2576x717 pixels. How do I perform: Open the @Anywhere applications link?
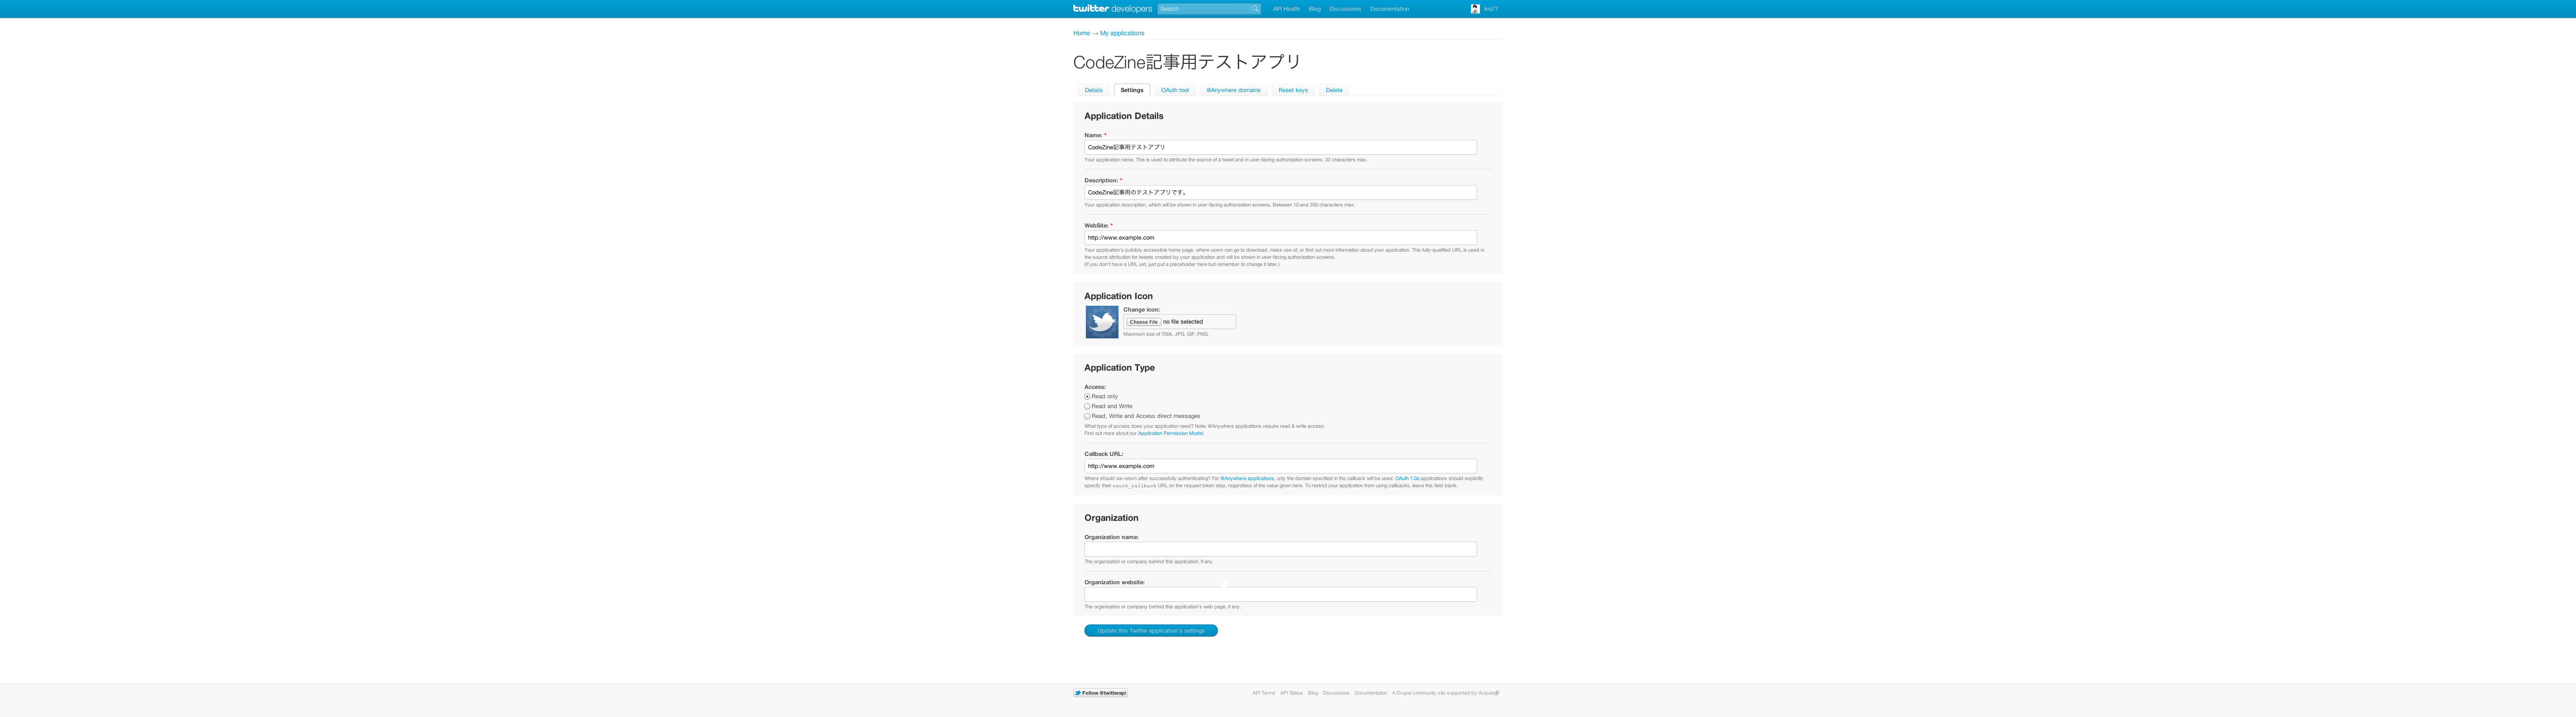click(x=1247, y=479)
